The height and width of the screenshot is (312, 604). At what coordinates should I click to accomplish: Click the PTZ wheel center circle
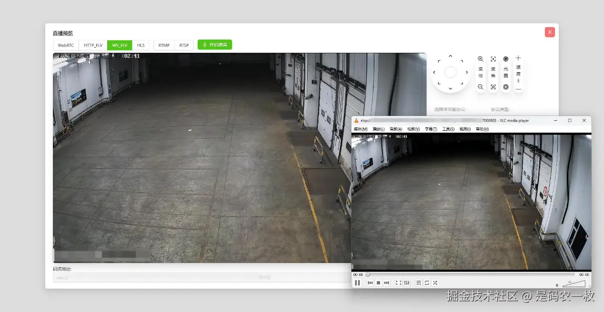[450, 72]
